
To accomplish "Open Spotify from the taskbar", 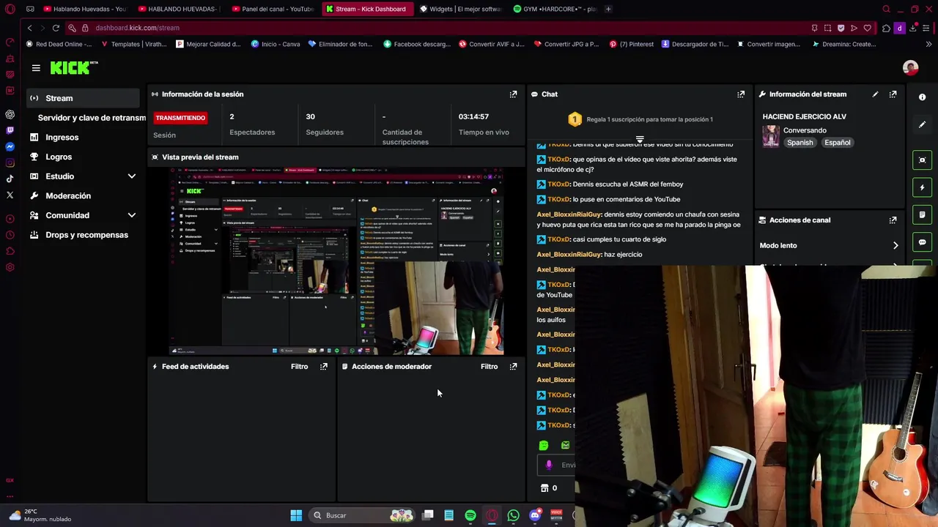I will 470,515.
